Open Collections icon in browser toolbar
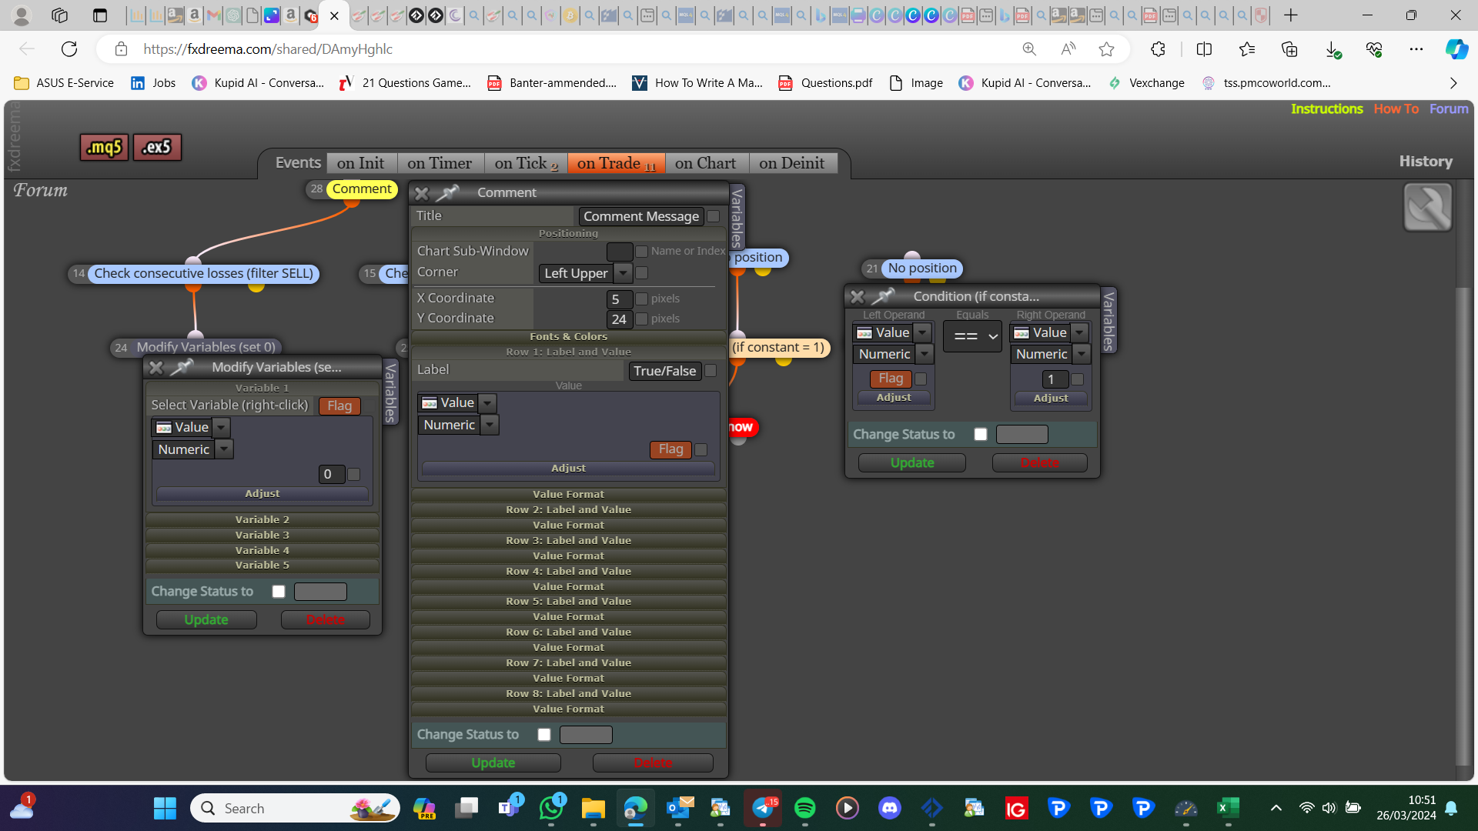 click(1289, 49)
